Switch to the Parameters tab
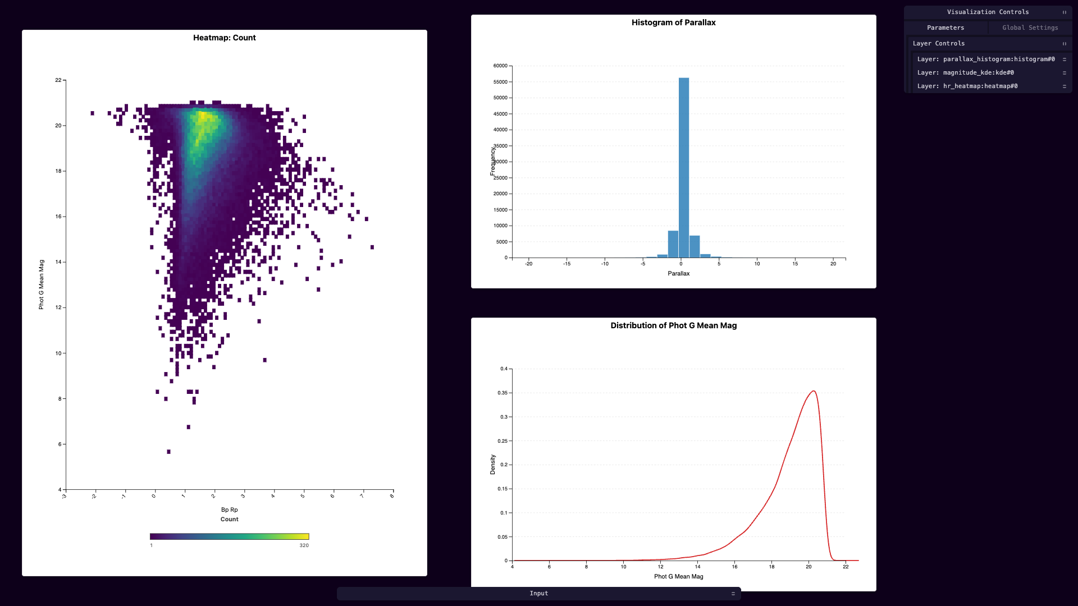 click(945, 27)
